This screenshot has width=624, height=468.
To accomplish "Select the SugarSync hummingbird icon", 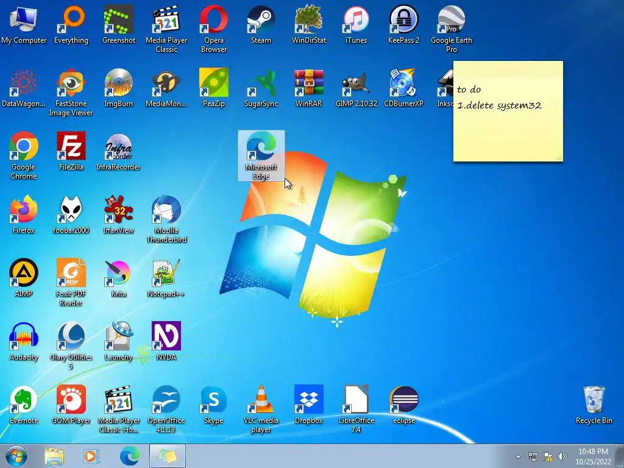I will (x=261, y=88).
